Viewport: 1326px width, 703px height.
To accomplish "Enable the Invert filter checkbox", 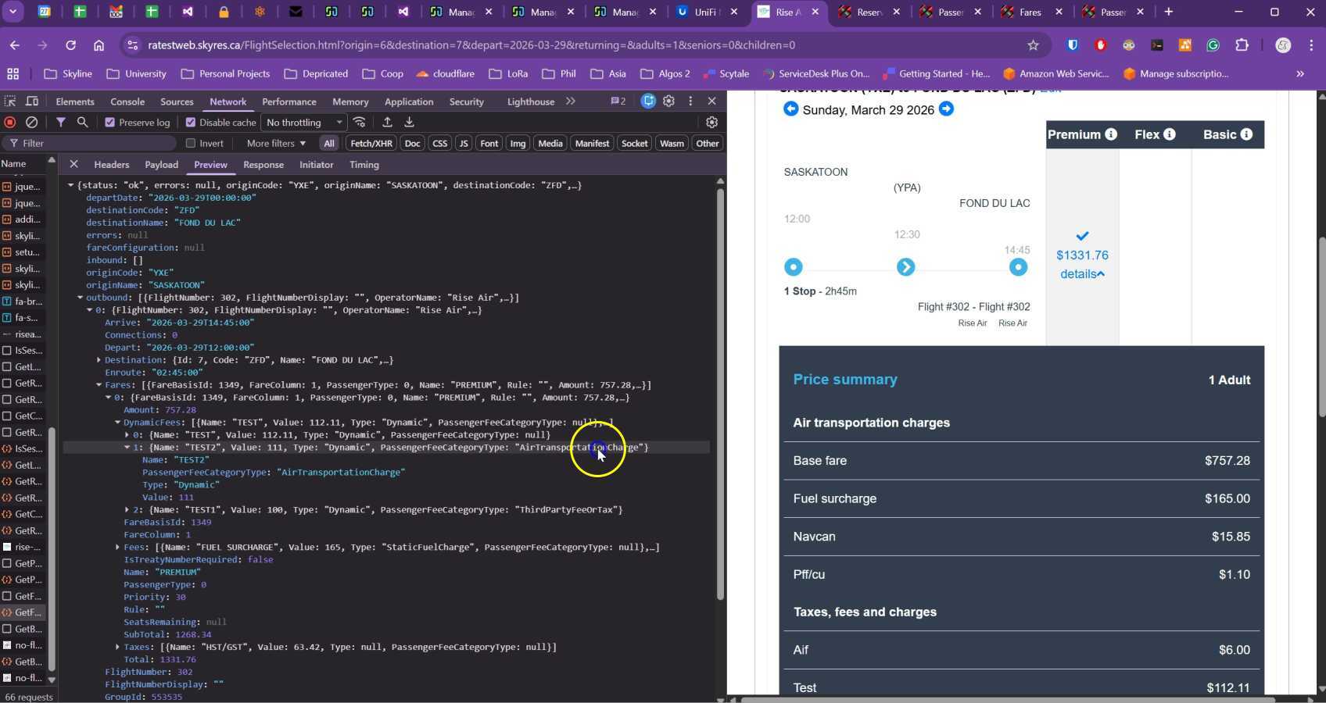I will [x=191, y=144].
